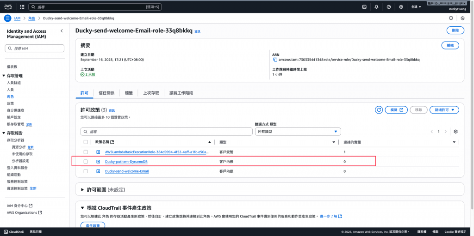Image resolution: width=474 pixels, height=236 pixels.
Task: Open the AWSLambdaBasicExecutionRole policy link
Action: [x=157, y=152]
